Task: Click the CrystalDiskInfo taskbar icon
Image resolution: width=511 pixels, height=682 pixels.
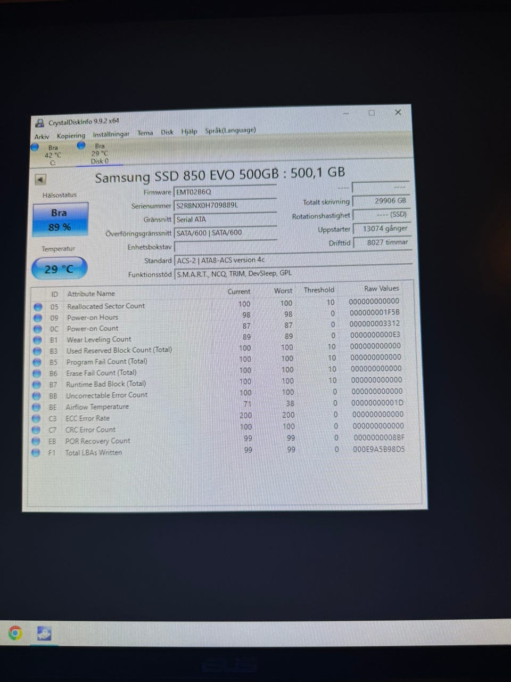Action: coord(44,634)
